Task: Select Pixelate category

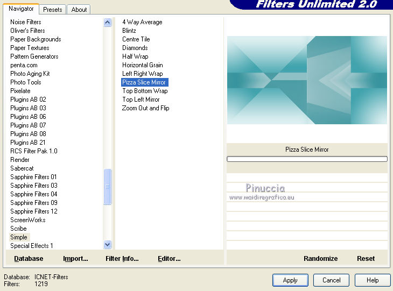Action: 20,91
